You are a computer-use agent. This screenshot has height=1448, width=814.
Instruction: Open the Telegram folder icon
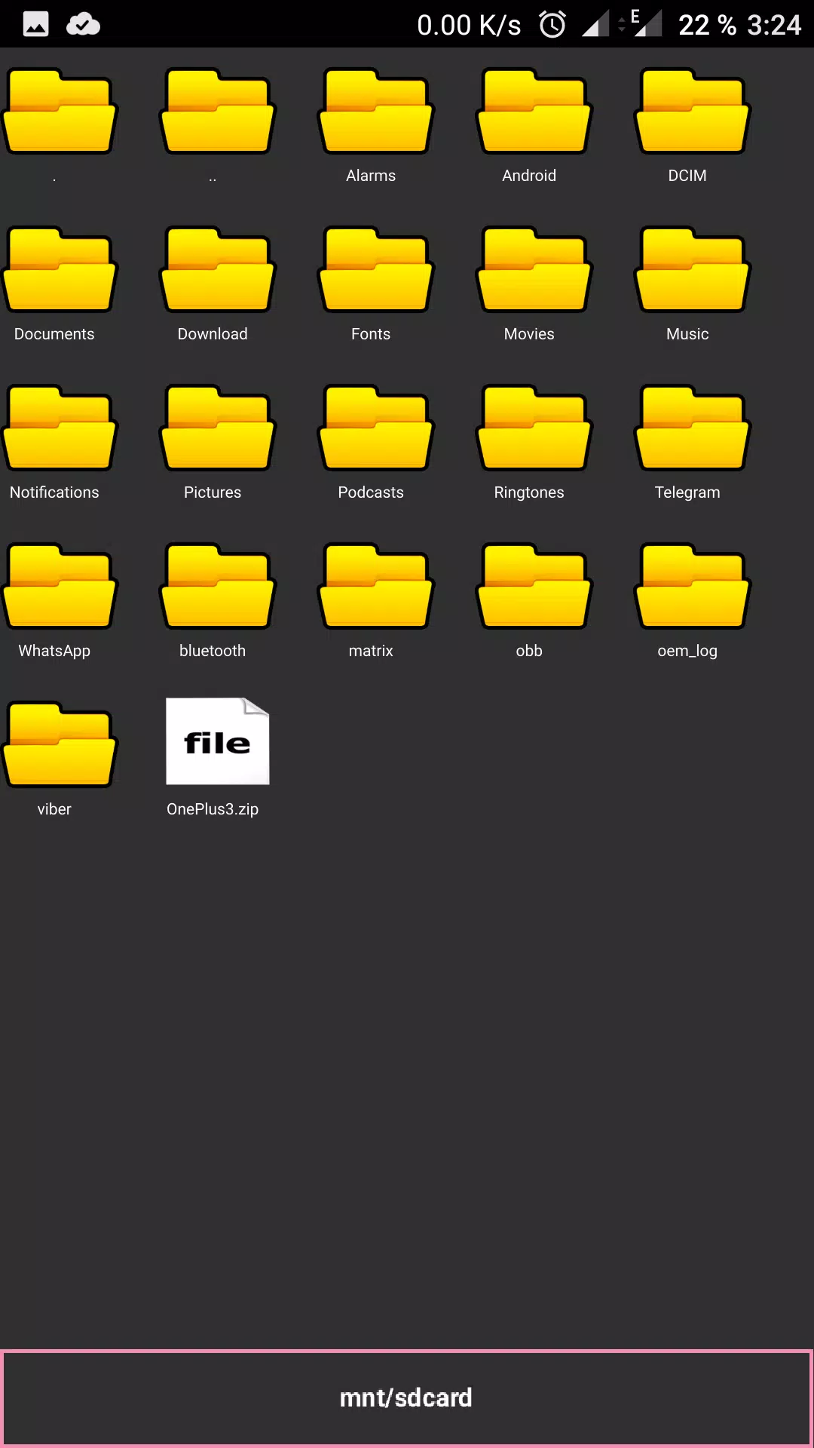(693, 428)
